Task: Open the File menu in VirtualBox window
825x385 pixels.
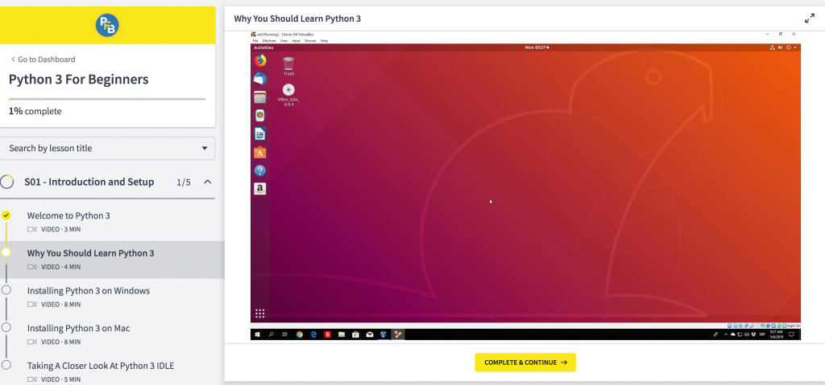Action: (255, 40)
